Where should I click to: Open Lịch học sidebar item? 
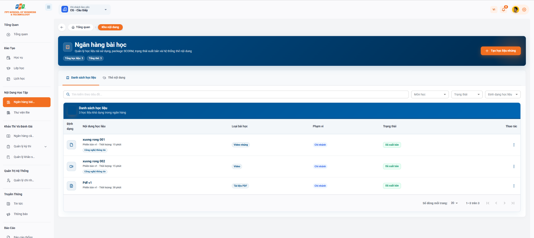[27, 79]
